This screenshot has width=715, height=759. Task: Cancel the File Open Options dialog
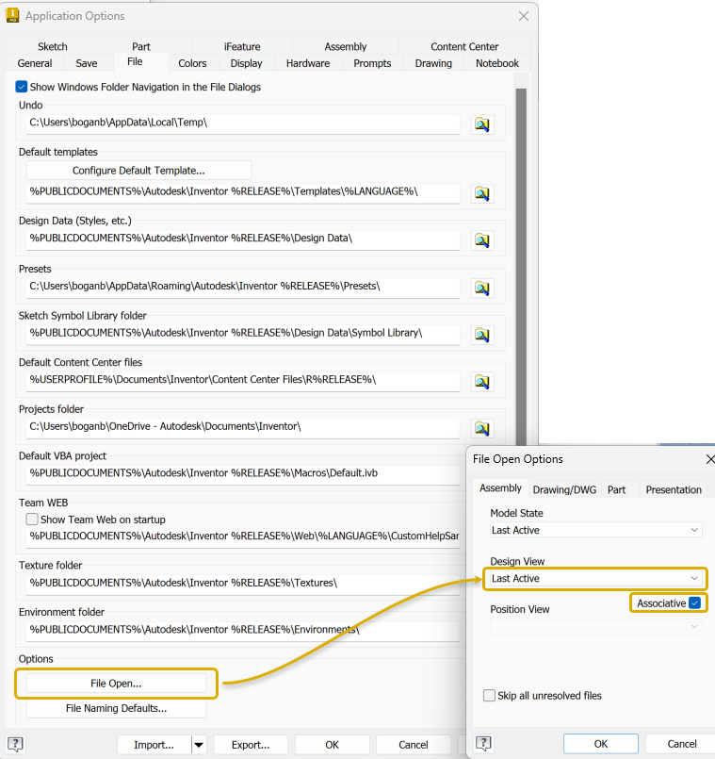point(682,744)
